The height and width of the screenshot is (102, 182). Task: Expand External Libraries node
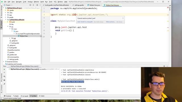point(3,62)
